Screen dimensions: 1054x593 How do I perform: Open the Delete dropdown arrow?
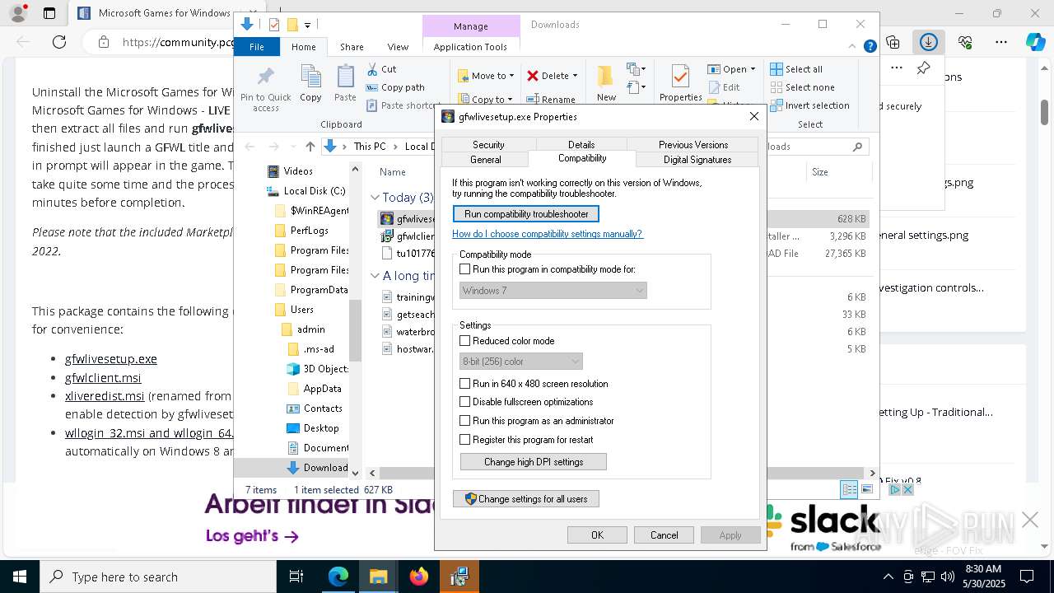tap(575, 76)
